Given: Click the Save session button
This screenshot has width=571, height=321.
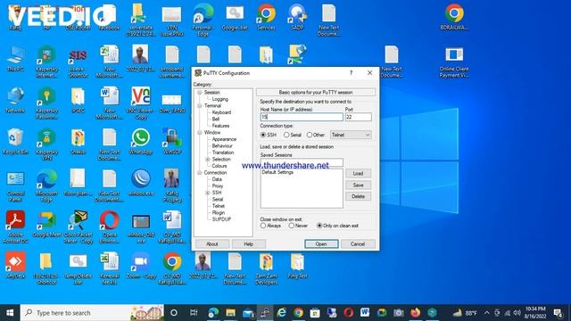Looking at the screenshot, I should click(358, 185).
